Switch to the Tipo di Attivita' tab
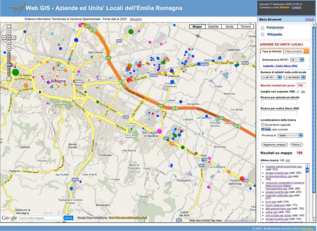 tap(272, 51)
